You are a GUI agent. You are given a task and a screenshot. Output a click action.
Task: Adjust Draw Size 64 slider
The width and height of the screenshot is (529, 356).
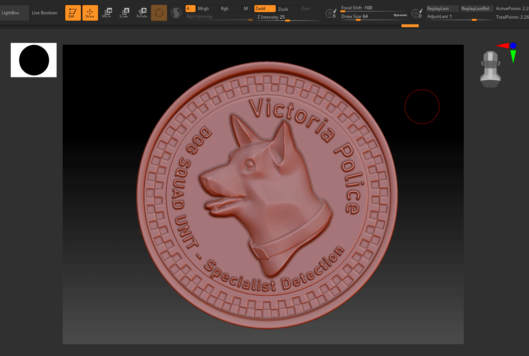[366, 16]
